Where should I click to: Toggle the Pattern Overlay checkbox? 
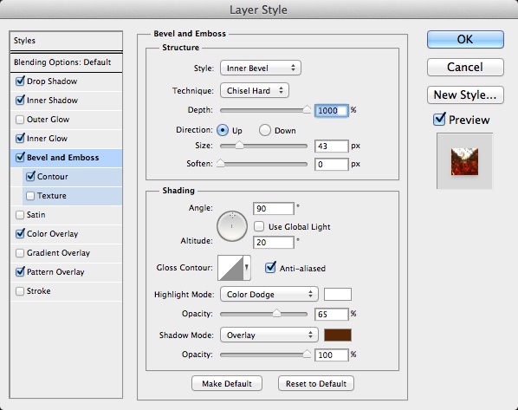click(20, 272)
